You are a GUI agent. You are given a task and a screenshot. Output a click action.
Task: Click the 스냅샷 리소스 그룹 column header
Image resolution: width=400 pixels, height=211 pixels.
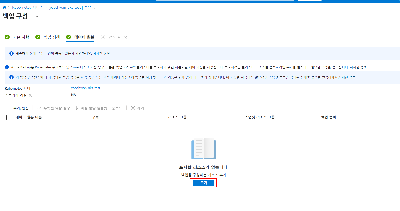pos(260,117)
